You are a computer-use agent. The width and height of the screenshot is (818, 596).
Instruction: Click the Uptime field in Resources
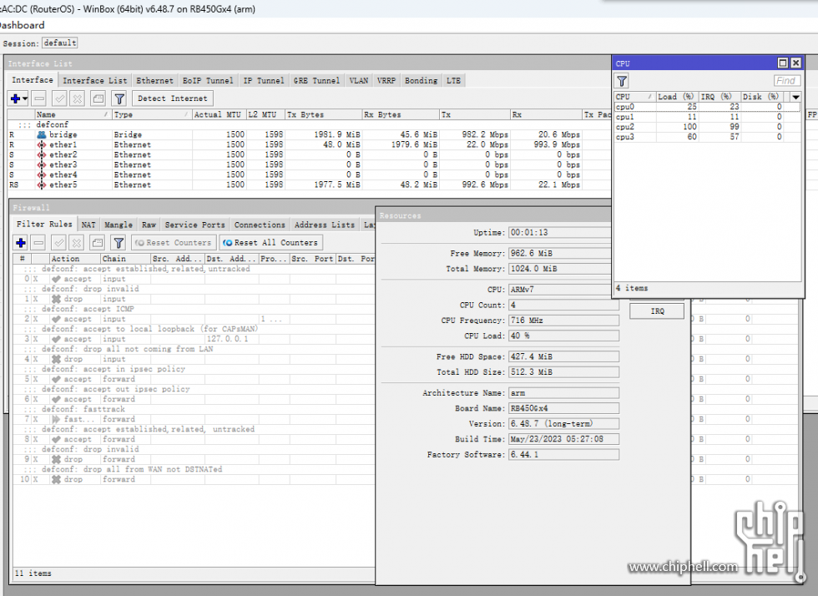(x=560, y=233)
